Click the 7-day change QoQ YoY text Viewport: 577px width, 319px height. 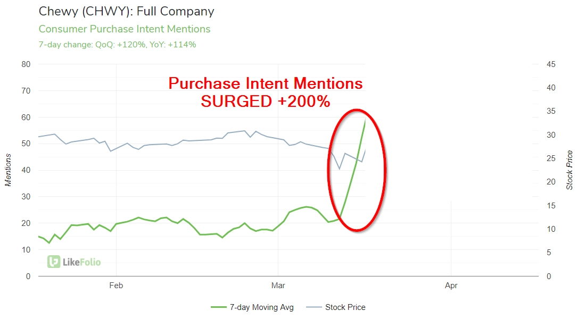click(118, 45)
